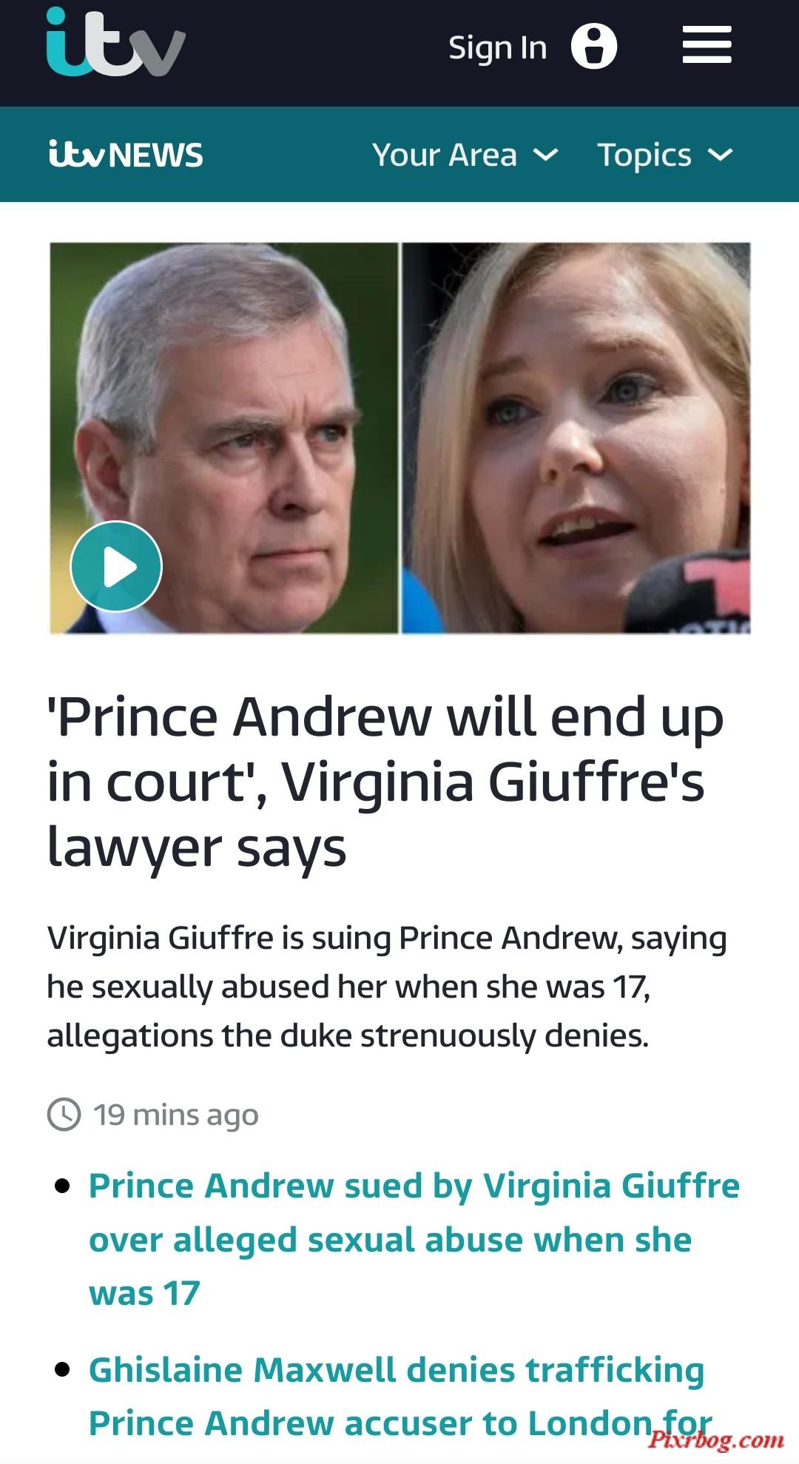The width and height of the screenshot is (799, 1464).
Task: Click the ITV logo in the header
Action: pos(115,42)
